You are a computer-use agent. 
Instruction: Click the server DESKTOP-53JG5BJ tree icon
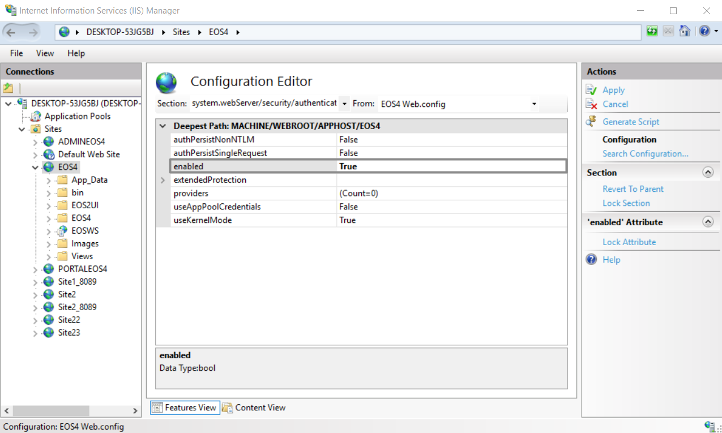tap(22, 103)
